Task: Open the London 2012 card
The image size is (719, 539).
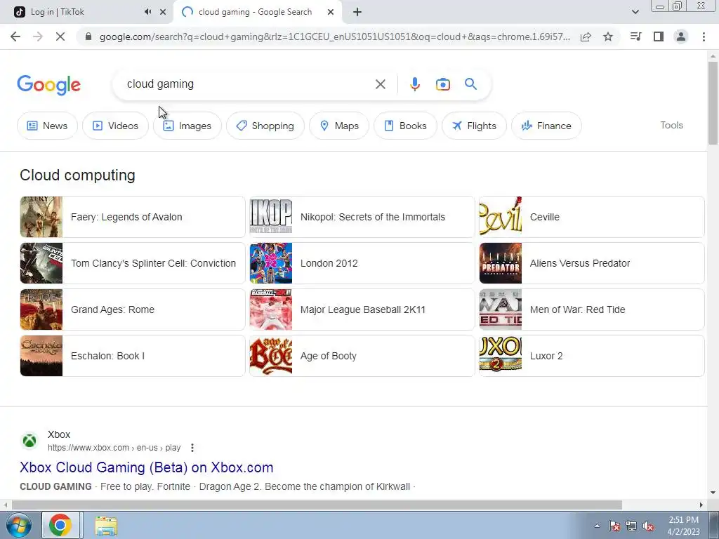Action: (362, 264)
